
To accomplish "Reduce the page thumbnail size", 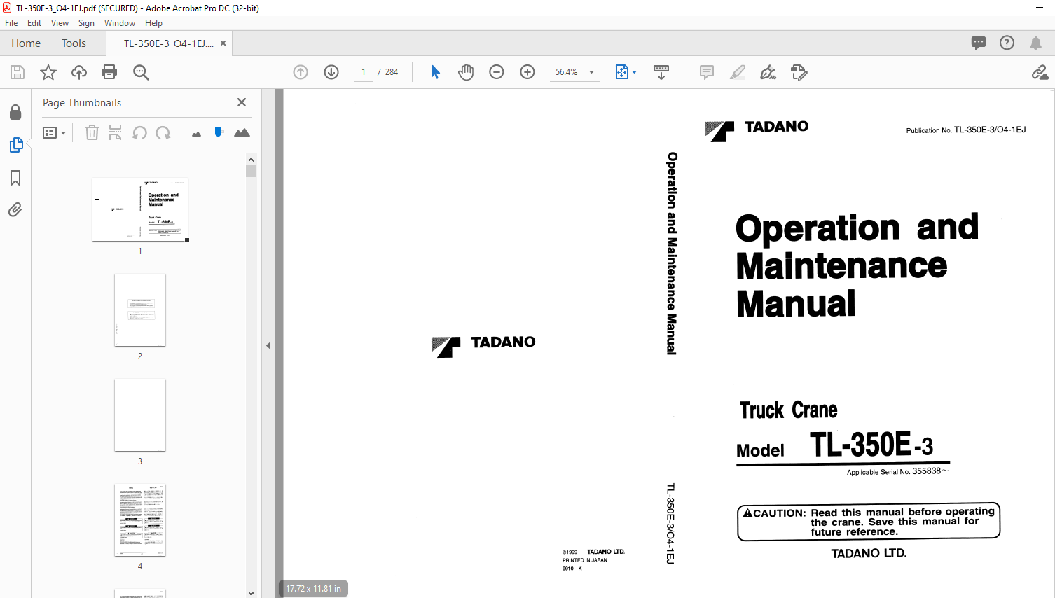I will tap(196, 134).
